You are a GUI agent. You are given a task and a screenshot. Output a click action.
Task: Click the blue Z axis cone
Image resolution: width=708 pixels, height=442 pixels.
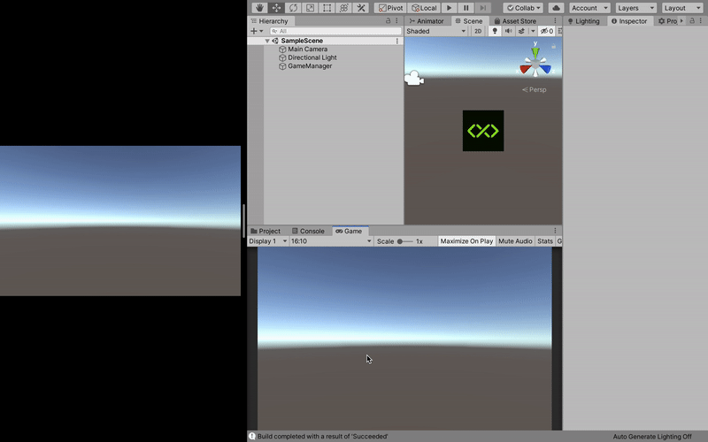click(x=546, y=69)
